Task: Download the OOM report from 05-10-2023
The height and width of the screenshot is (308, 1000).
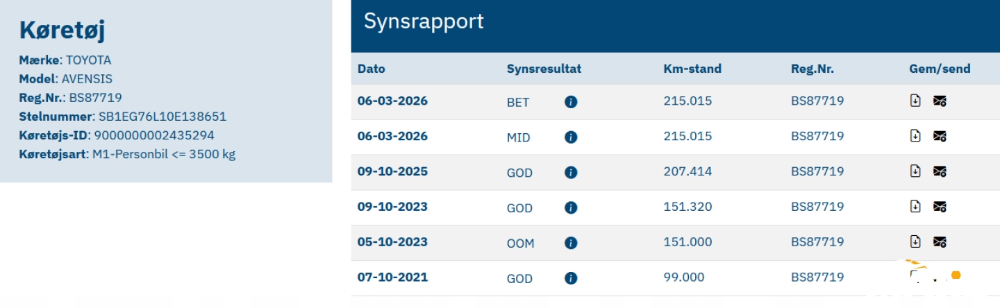Action: tap(915, 241)
